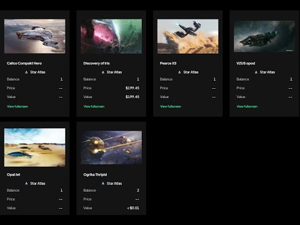Click Star Atlas logo icon on Discovery of Iris card
The image size is (300, 225).
coord(103,72)
